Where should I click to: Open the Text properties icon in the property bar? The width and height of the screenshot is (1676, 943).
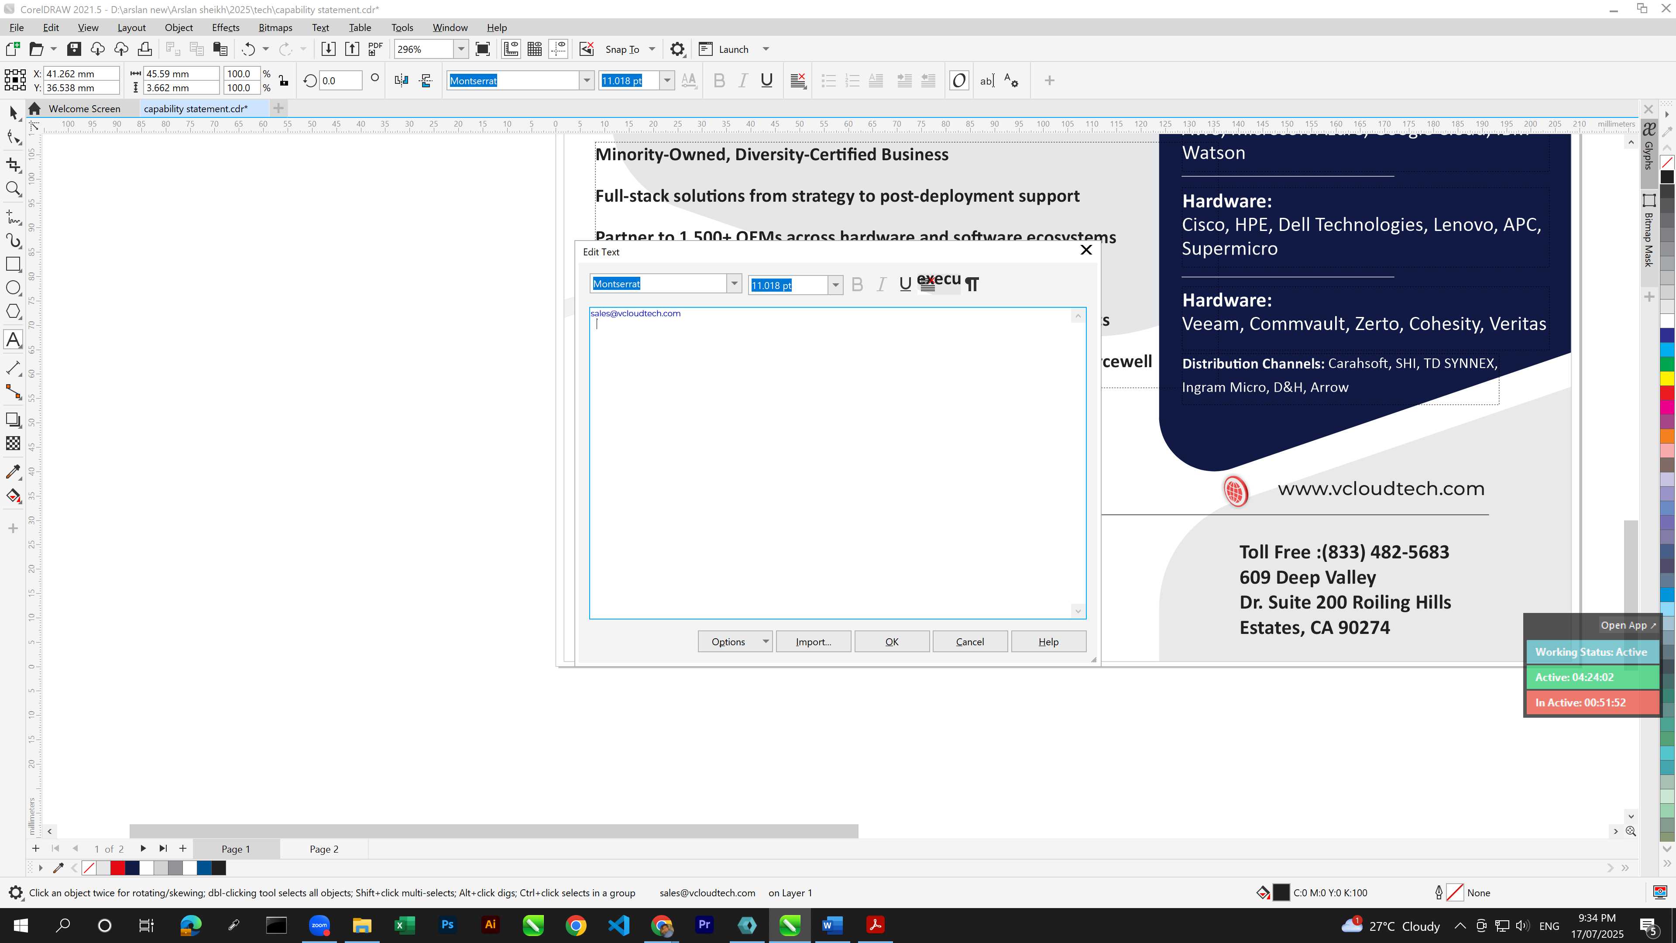point(1011,81)
